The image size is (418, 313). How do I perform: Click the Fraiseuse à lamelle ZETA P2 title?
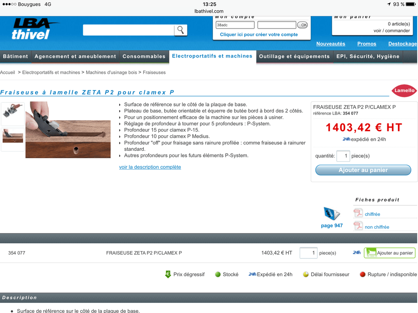click(87, 93)
